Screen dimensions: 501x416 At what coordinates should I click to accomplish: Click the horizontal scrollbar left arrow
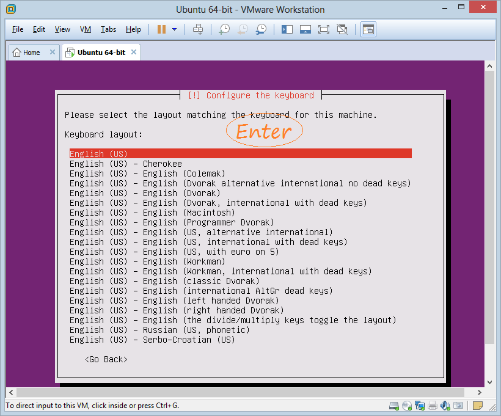pyautogui.click(x=11, y=392)
